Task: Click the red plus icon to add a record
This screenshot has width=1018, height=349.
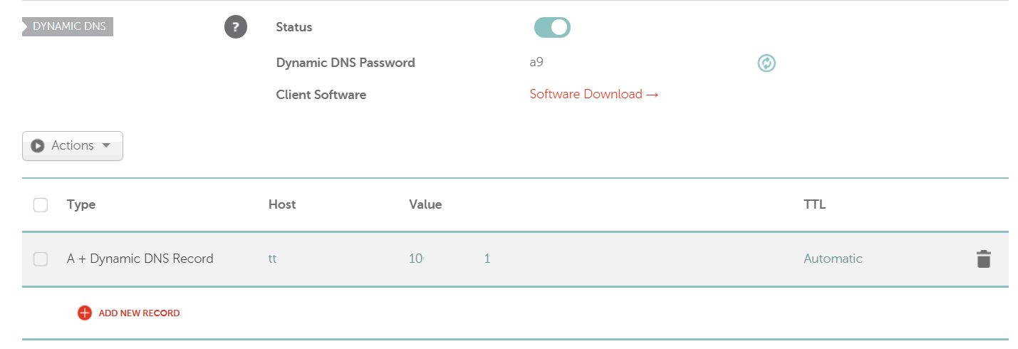Action: (85, 313)
